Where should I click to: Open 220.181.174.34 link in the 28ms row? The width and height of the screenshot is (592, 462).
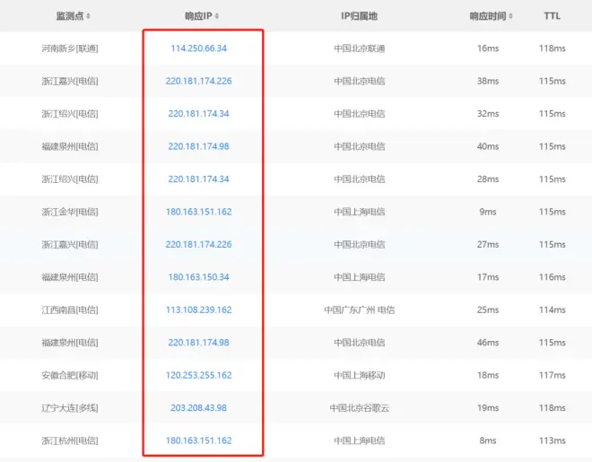198,179
